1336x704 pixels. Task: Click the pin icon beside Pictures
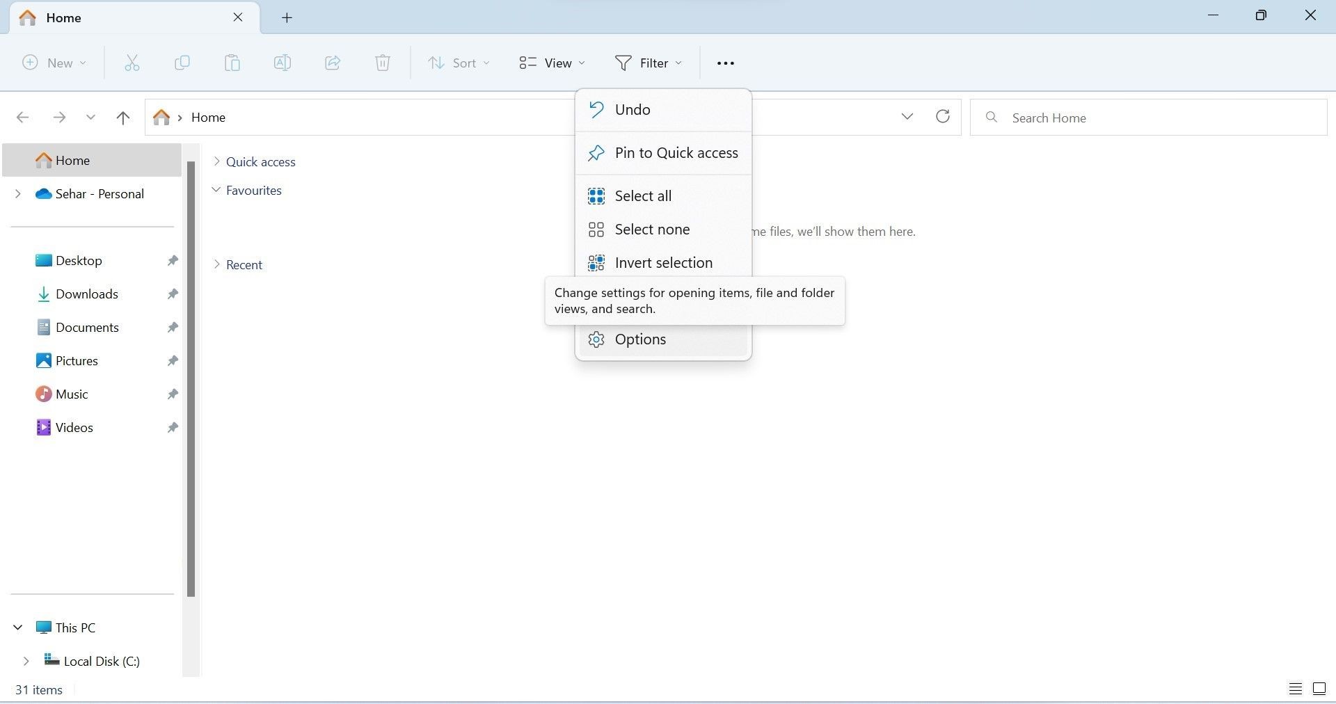(172, 360)
